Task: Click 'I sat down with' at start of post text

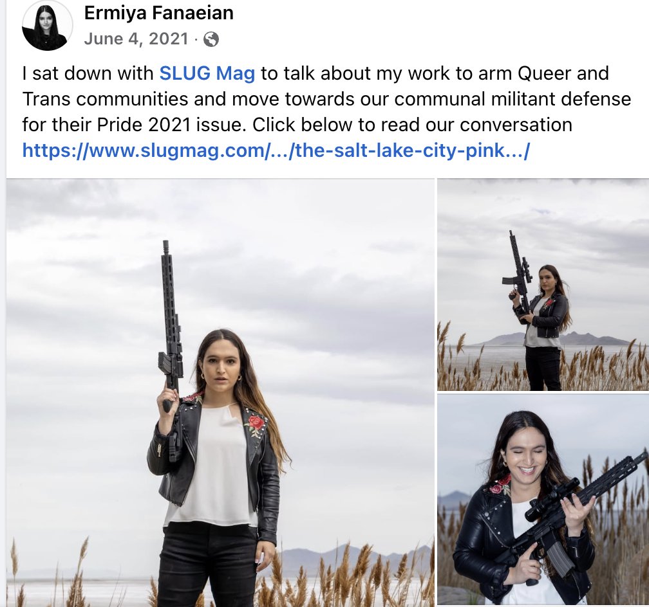Action: click(x=88, y=73)
